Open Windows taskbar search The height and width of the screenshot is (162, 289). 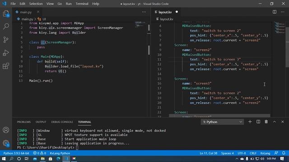[x=11, y=159]
